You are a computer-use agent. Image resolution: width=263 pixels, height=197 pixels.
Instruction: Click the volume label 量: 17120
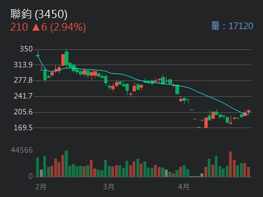tap(232, 26)
